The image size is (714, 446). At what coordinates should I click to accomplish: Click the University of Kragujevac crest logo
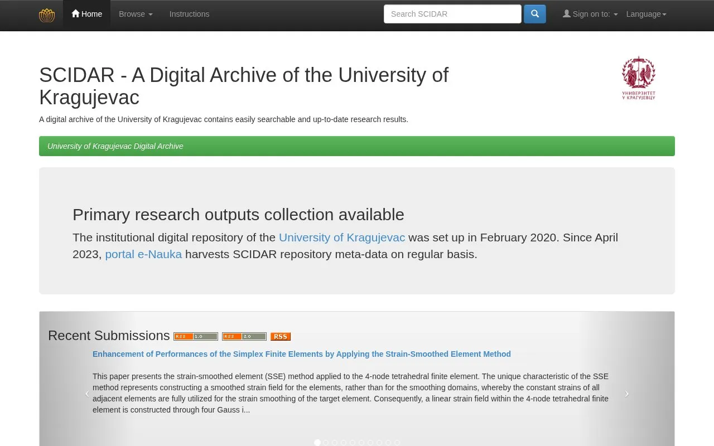639,78
